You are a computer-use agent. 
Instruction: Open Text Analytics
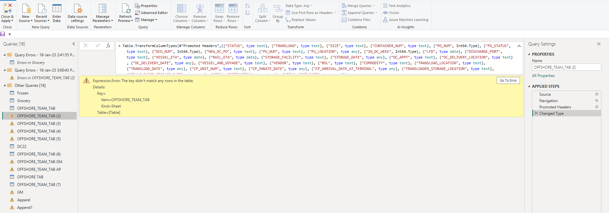pos(397,6)
